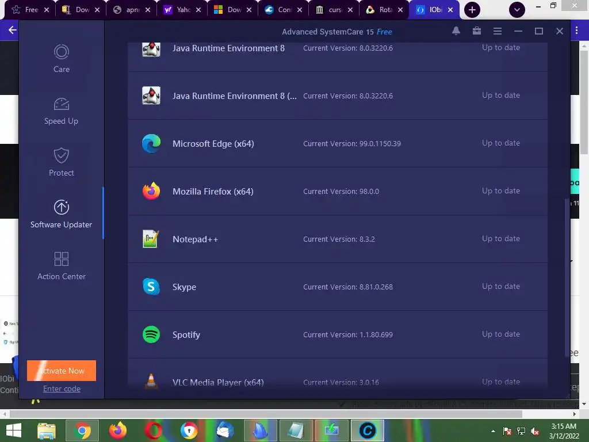This screenshot has width=589, height=442.
Task: Click the browser page vertical scrollbar
Action: pyautogui.click(x=584, y=102)
